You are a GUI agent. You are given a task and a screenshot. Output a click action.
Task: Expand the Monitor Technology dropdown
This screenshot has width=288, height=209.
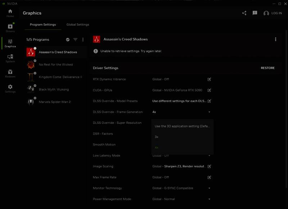209,188
